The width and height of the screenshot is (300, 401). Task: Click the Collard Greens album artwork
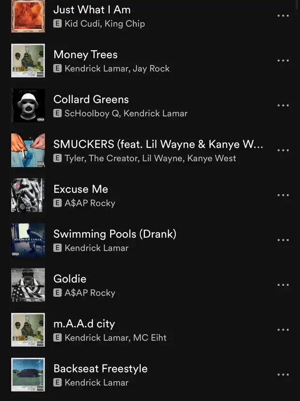point(28,106)
